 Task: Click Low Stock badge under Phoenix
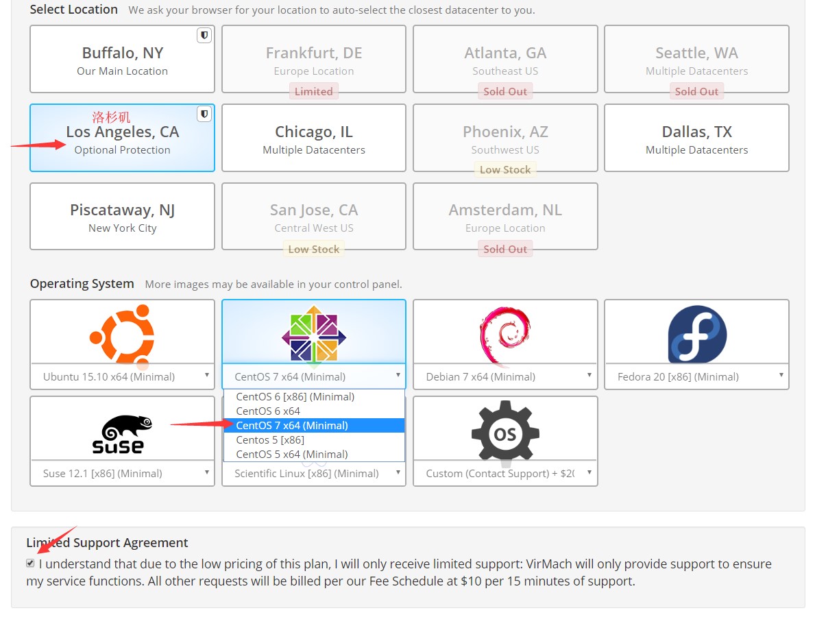click(505, 169)
